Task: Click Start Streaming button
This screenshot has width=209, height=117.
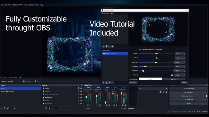Action: [189, 89]
